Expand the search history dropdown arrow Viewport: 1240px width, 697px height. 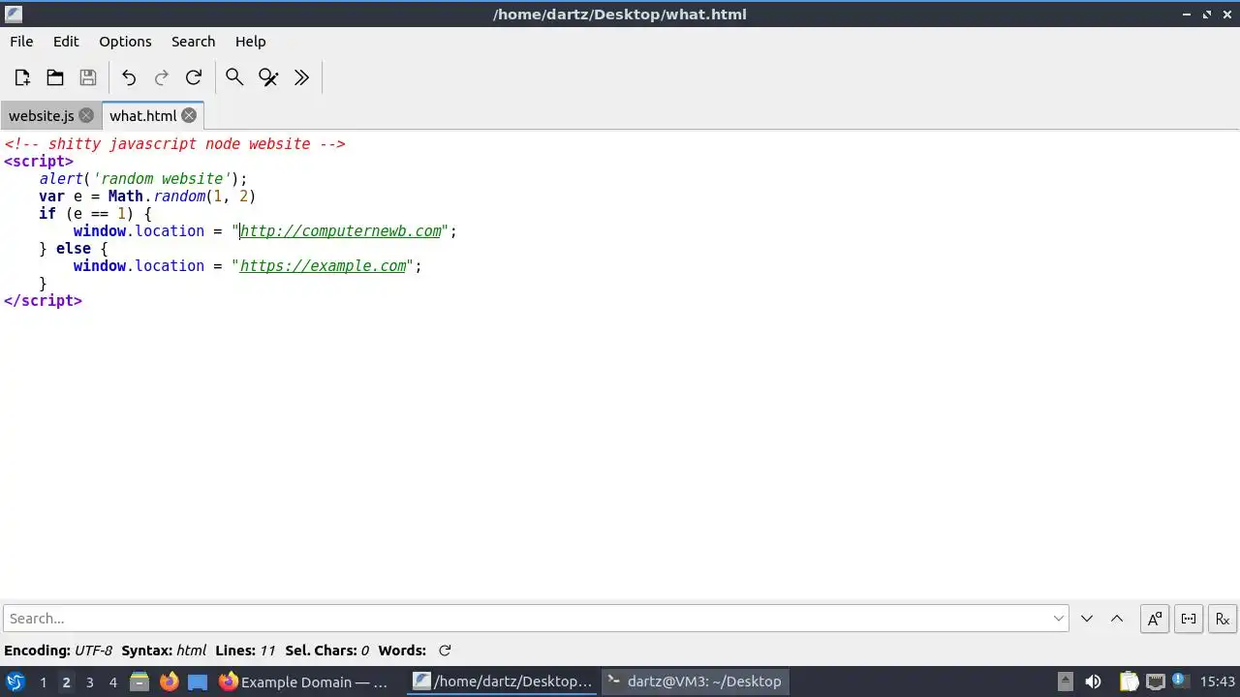[x=1059, y=619]
